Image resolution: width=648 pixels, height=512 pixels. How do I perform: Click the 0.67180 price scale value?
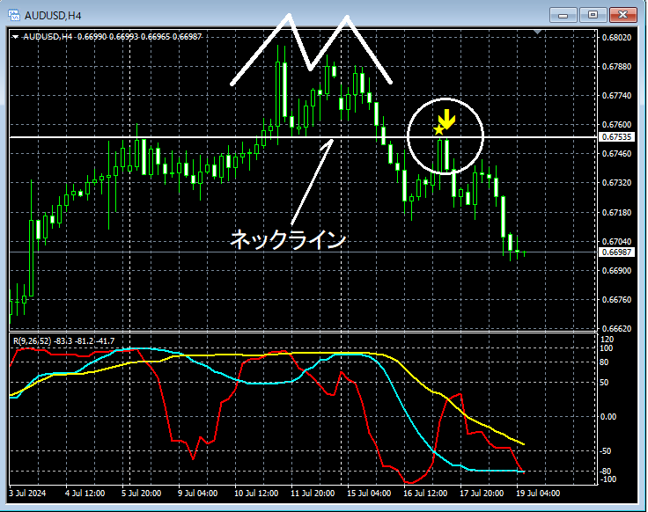(x=616, y=212)
